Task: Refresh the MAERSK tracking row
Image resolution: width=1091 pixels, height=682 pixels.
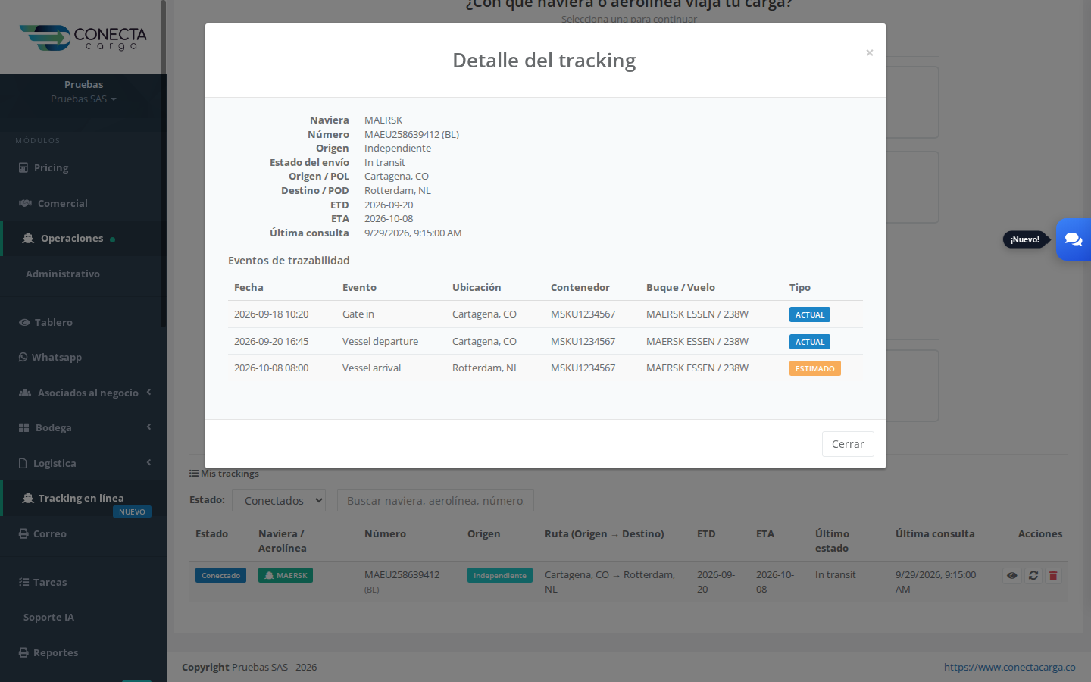Action: coord(1033,576)
